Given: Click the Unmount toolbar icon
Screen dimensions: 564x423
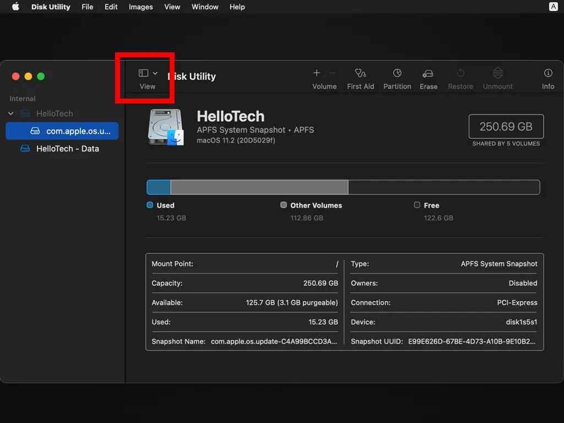Looking at the screenshot, I should click(x=498, y=73).
